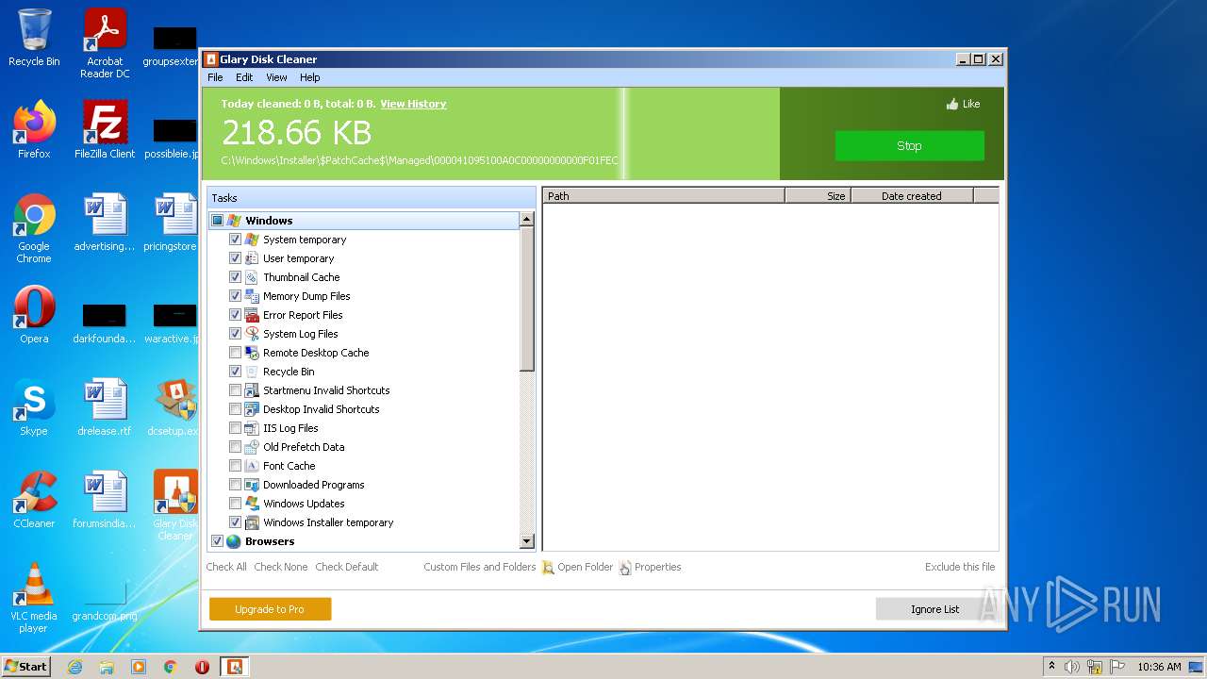Click the task list vertical scrollbar thumb

coord(527,299)
